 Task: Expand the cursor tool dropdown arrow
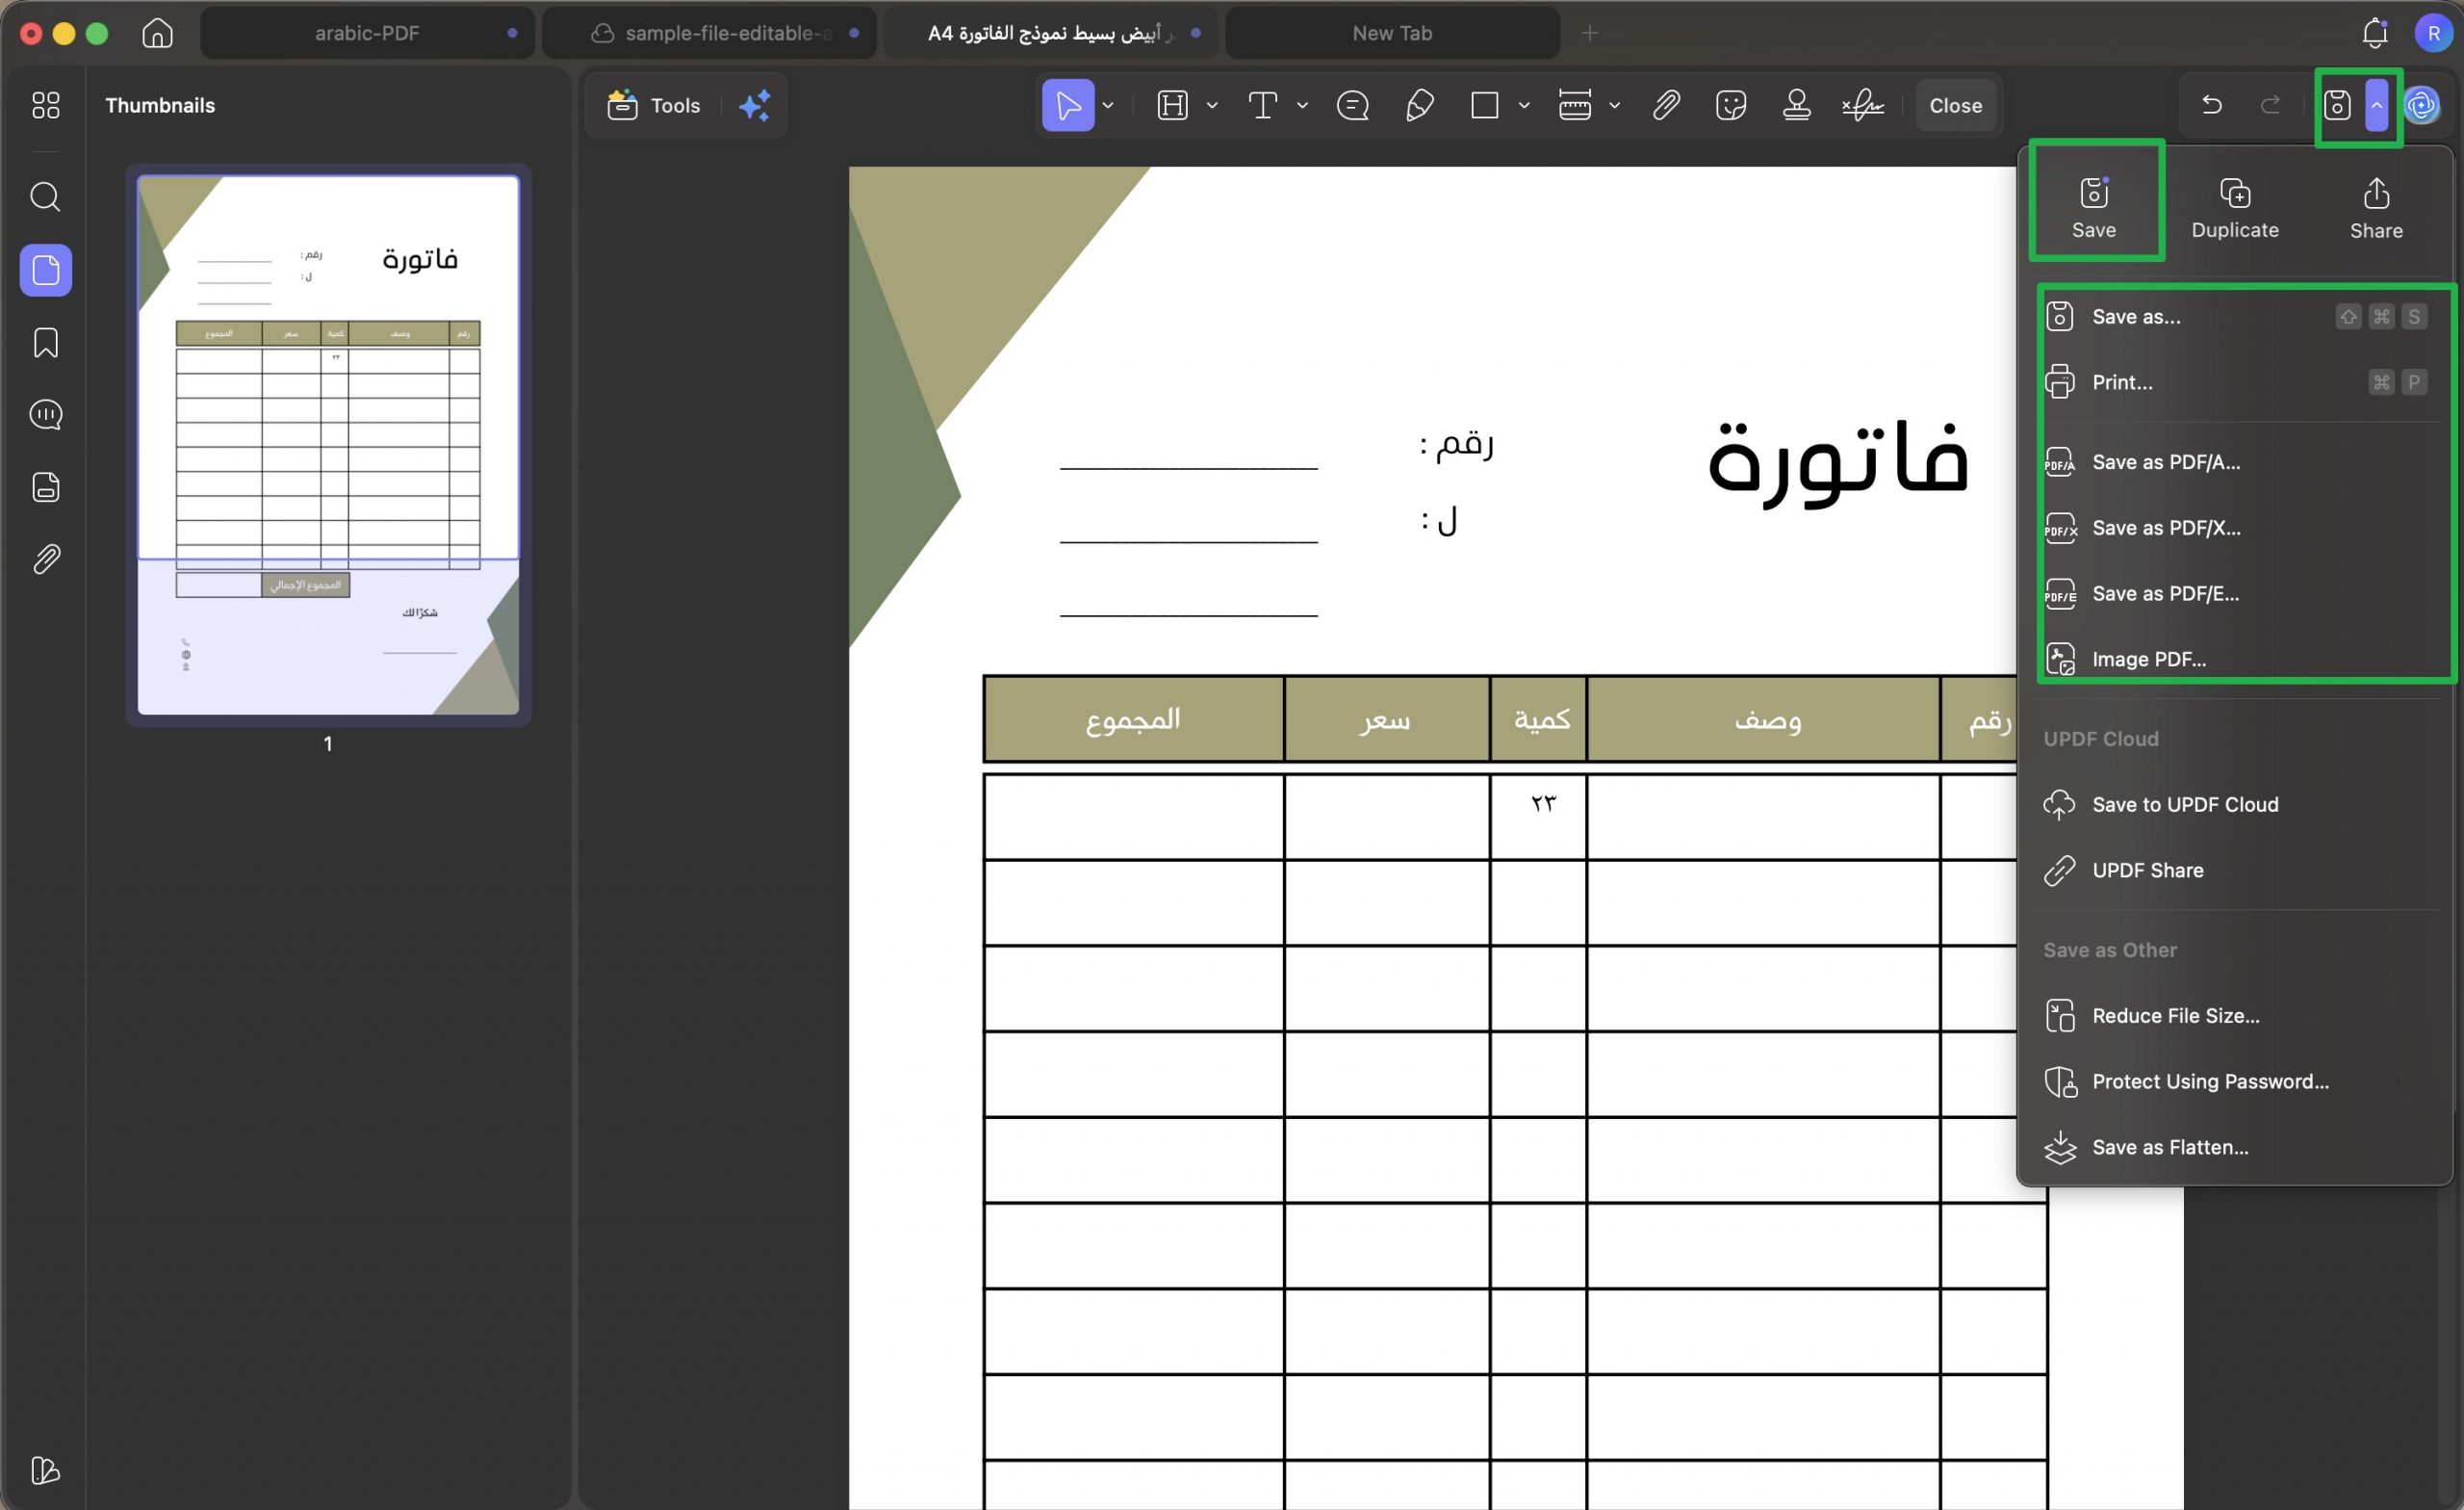click(x=1108, y=105)
